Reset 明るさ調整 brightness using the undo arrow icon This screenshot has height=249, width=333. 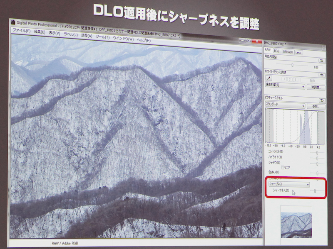322,60
